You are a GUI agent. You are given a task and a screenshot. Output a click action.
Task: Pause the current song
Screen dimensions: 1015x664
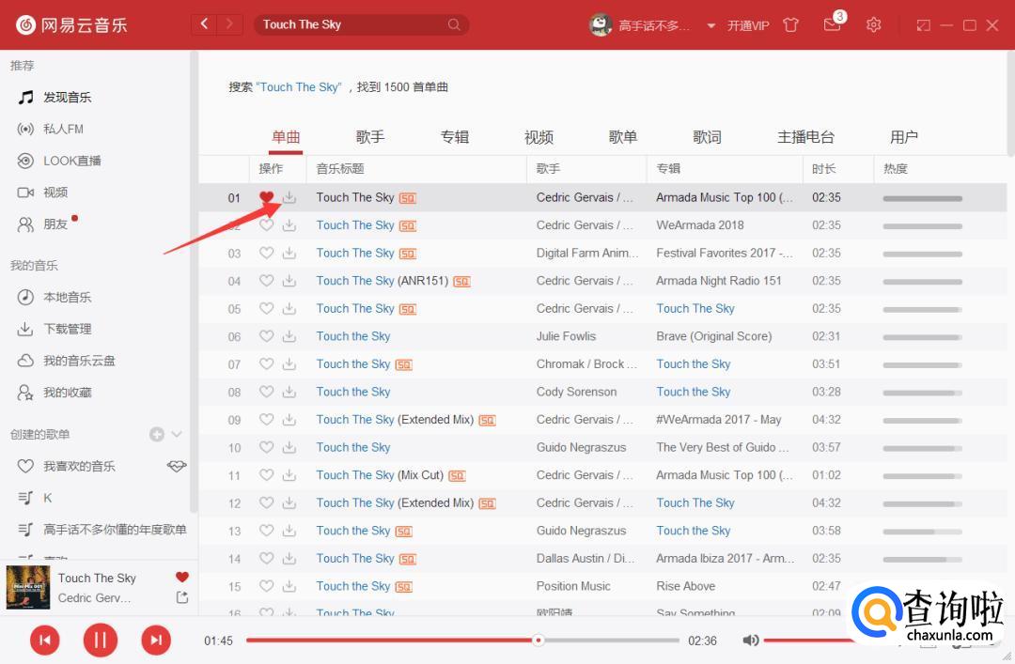[x=101, y=641]
